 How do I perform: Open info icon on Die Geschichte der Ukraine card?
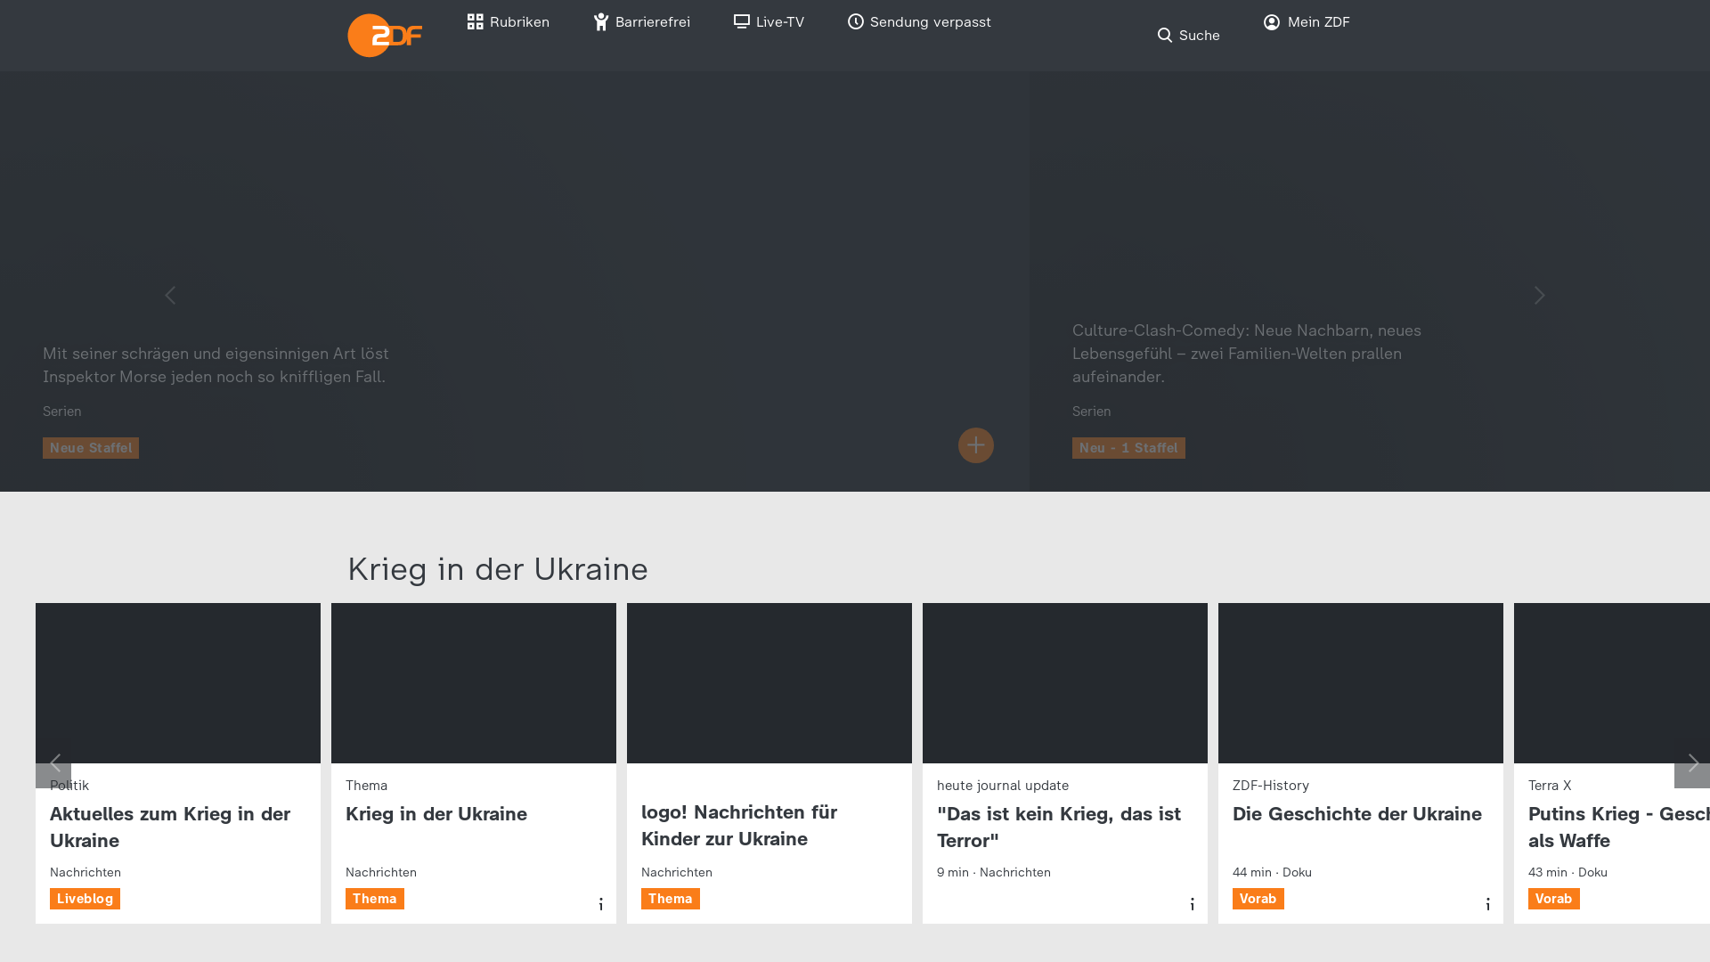pos(1488,904)
